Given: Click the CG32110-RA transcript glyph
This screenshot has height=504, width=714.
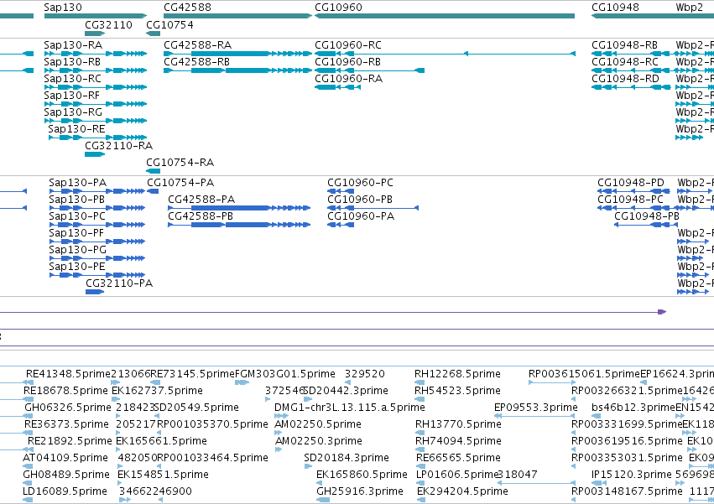Looking at the screenshot, I should 95,154.
